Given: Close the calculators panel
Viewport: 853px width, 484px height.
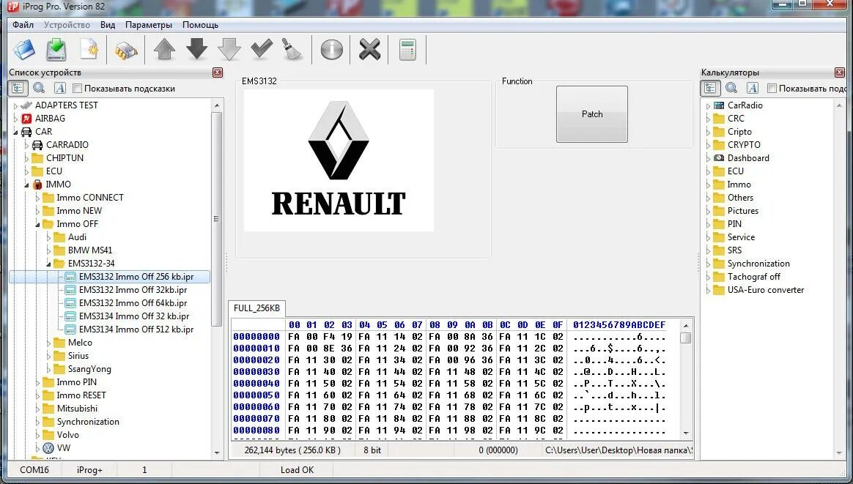Looking at the screenshot, I should [x=840, y=72].
